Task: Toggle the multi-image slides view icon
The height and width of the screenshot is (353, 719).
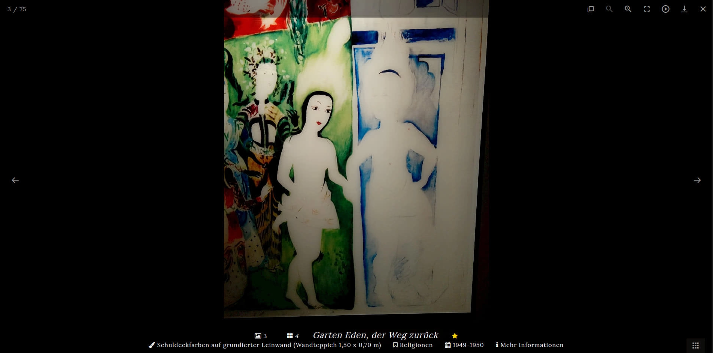Action: click(591, 9)
